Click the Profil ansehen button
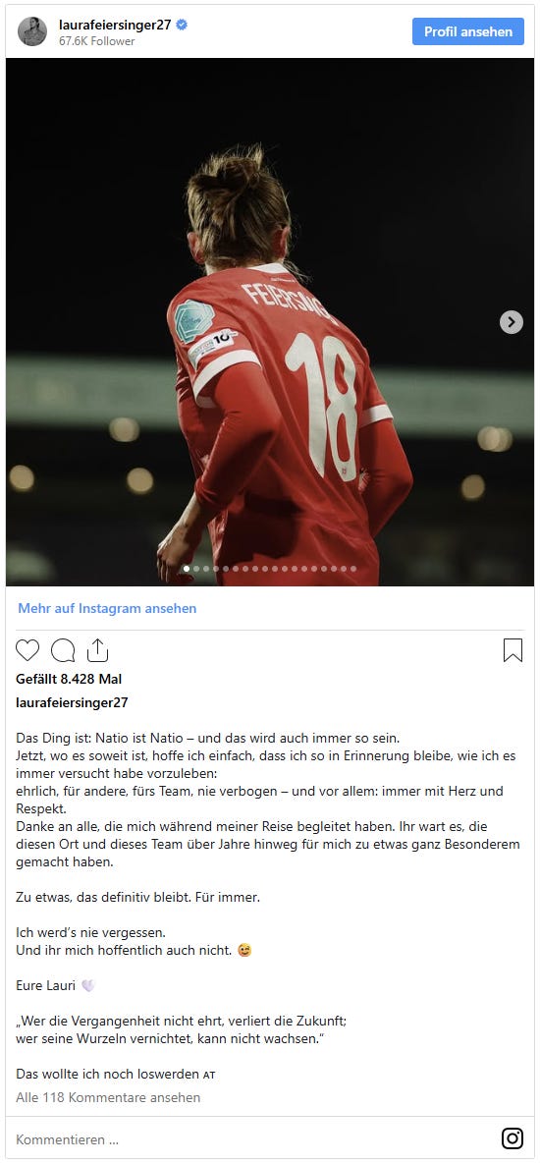 pos(468,31)
